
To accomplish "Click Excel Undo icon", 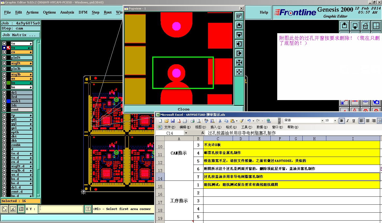I will click(249, 121).
